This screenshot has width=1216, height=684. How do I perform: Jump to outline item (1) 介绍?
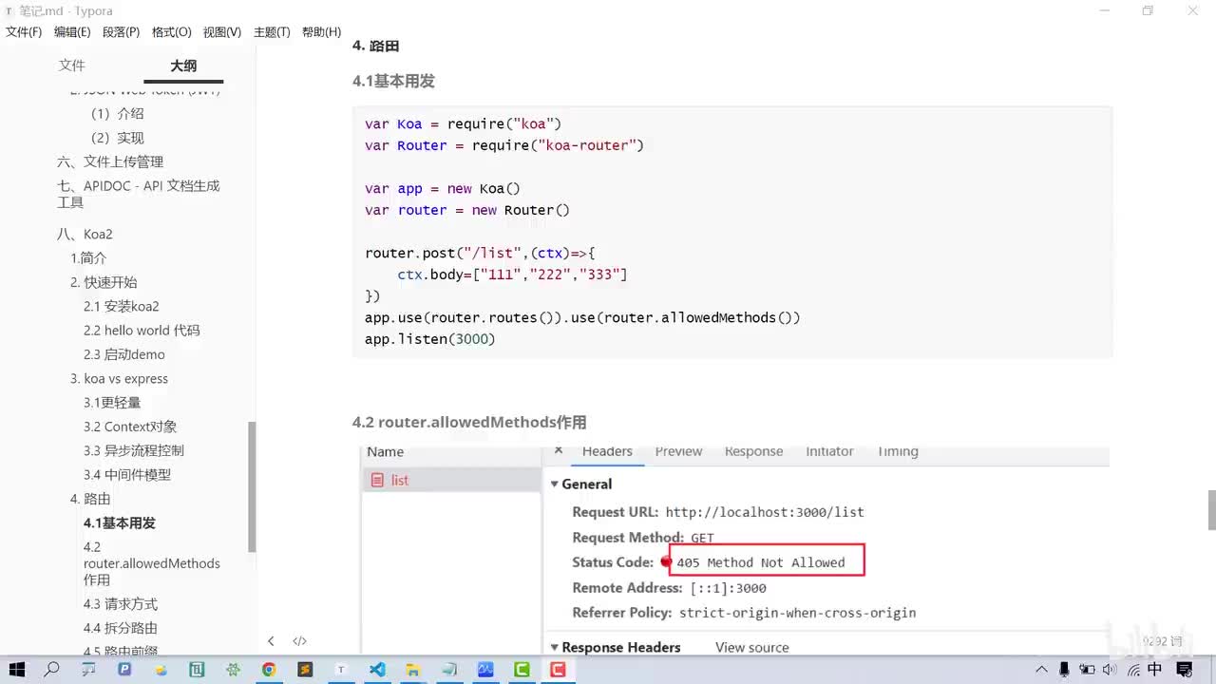click(118, 113)
